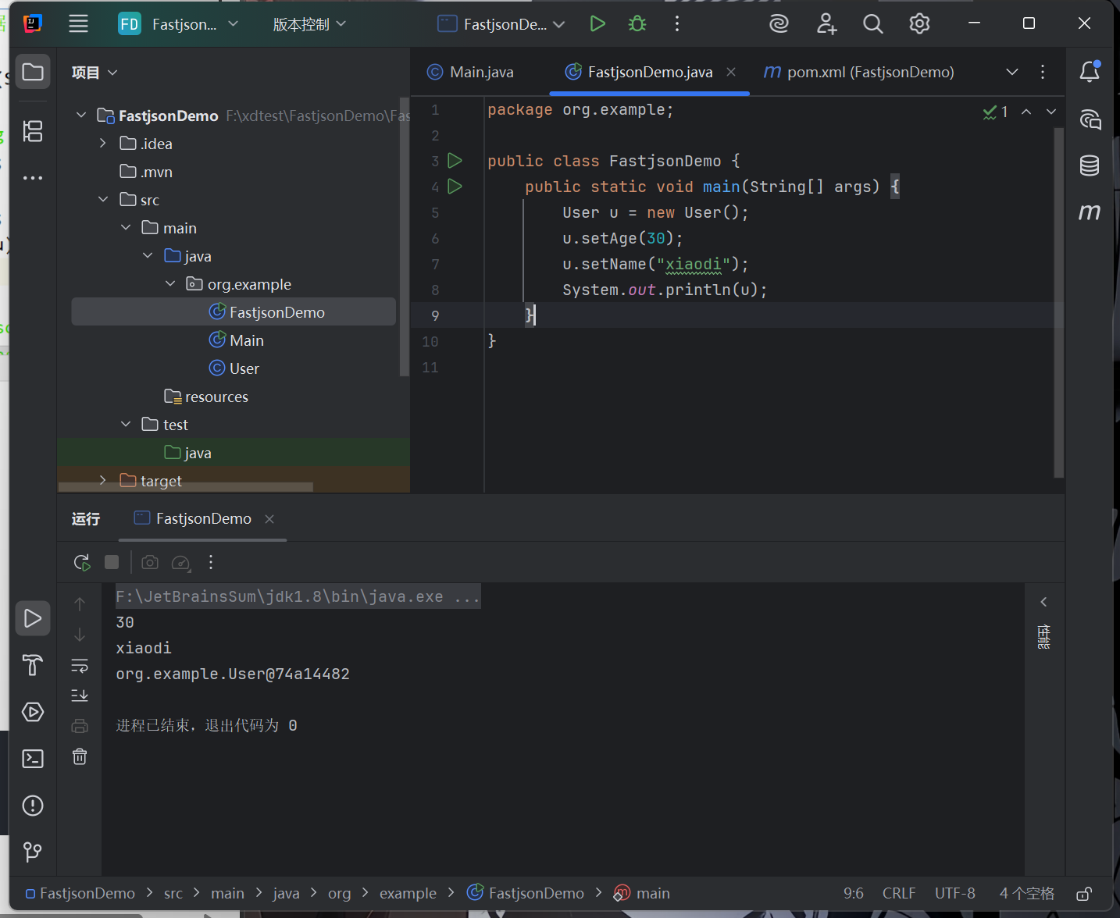This screenshot has width=1120, height=918.
Task: Switch to the Main.java editor tab
Action: (x=470, y=72)
